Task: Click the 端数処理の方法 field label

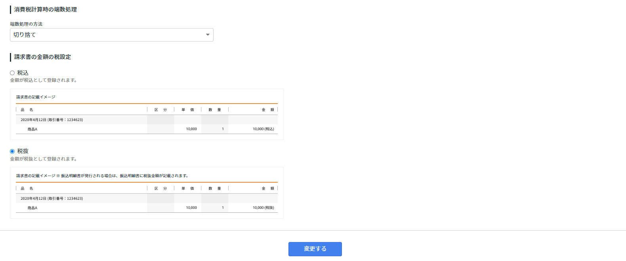Action: click(x=26, y=24)
